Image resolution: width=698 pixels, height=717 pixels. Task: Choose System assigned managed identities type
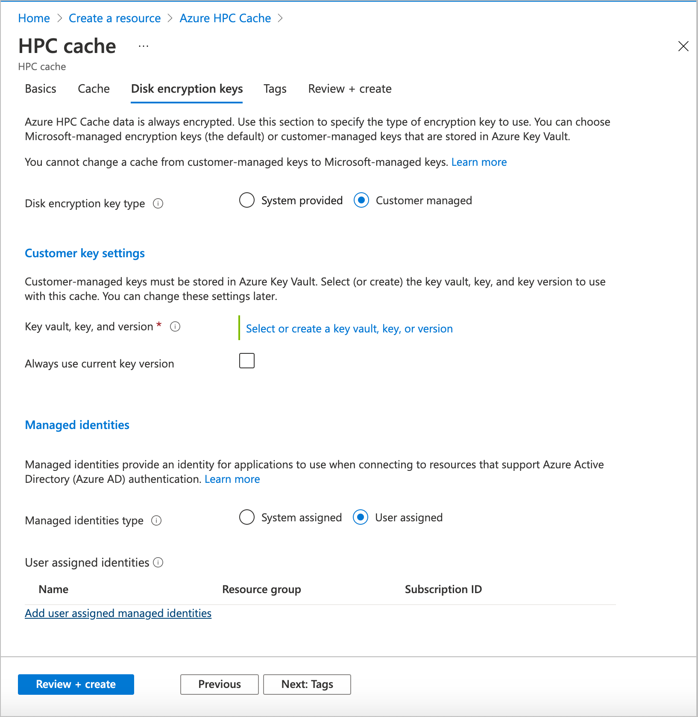(247, 517)
